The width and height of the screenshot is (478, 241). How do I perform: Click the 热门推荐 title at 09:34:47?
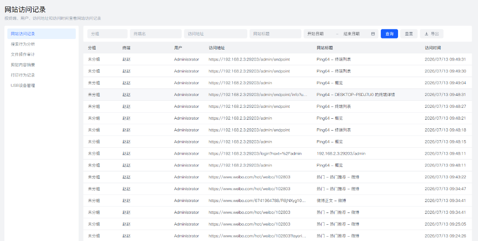click(x=338, y=189)
